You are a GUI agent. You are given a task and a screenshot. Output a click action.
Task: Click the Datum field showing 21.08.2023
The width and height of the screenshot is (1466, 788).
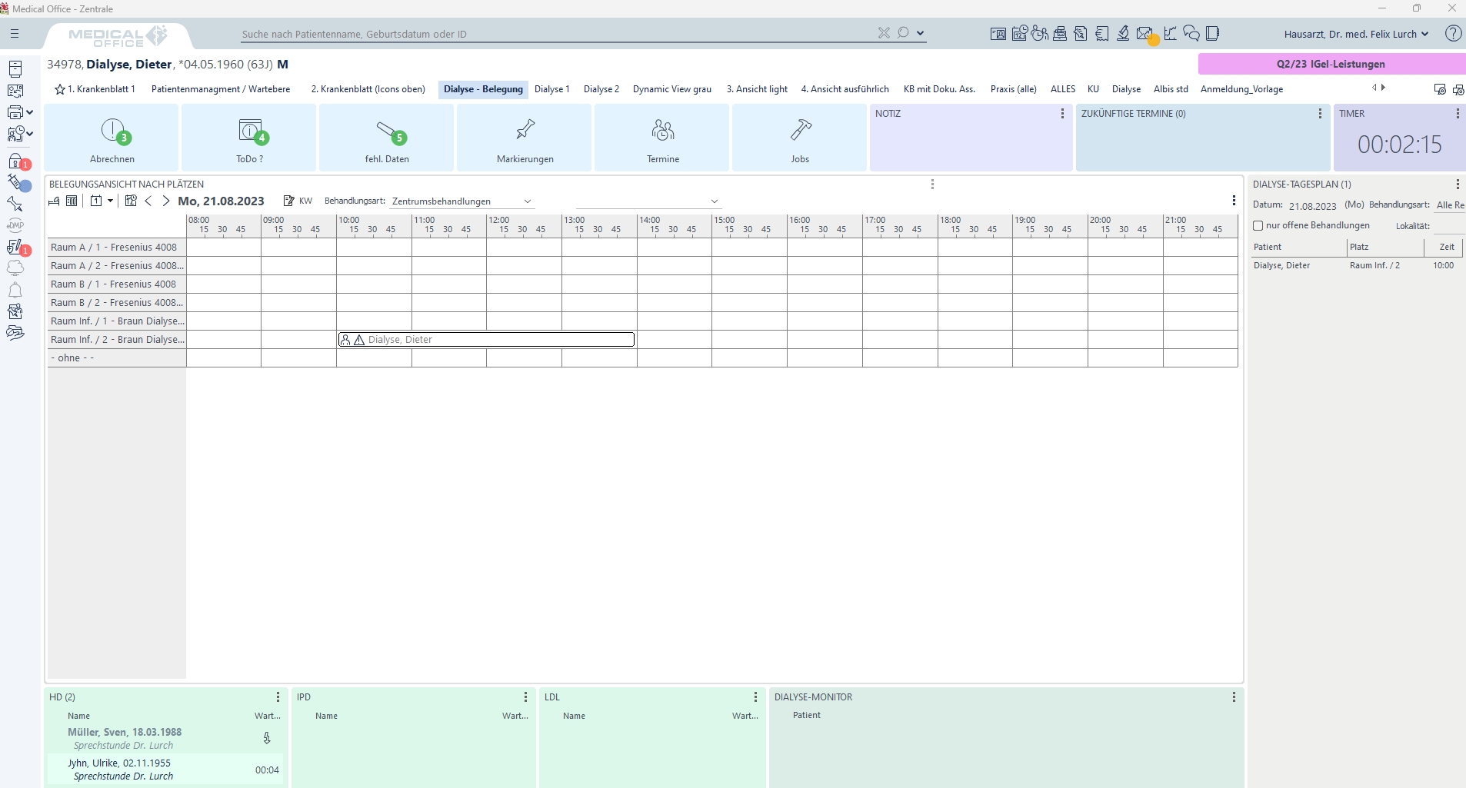pyautogui.click(x=1313, y=206)
